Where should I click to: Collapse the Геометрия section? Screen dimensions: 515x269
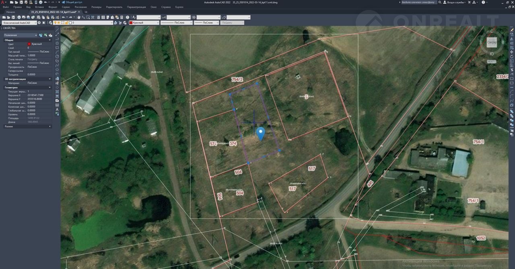pos(50,87)
